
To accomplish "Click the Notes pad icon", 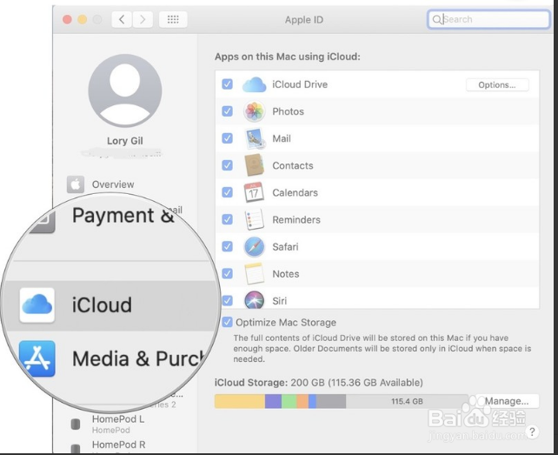I will click(x=254, y=274).
